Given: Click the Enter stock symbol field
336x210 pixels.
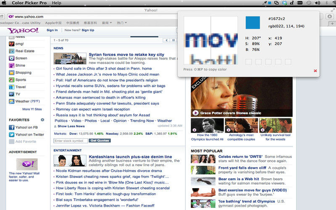Looking at the screenshot, I should [71, 141].
